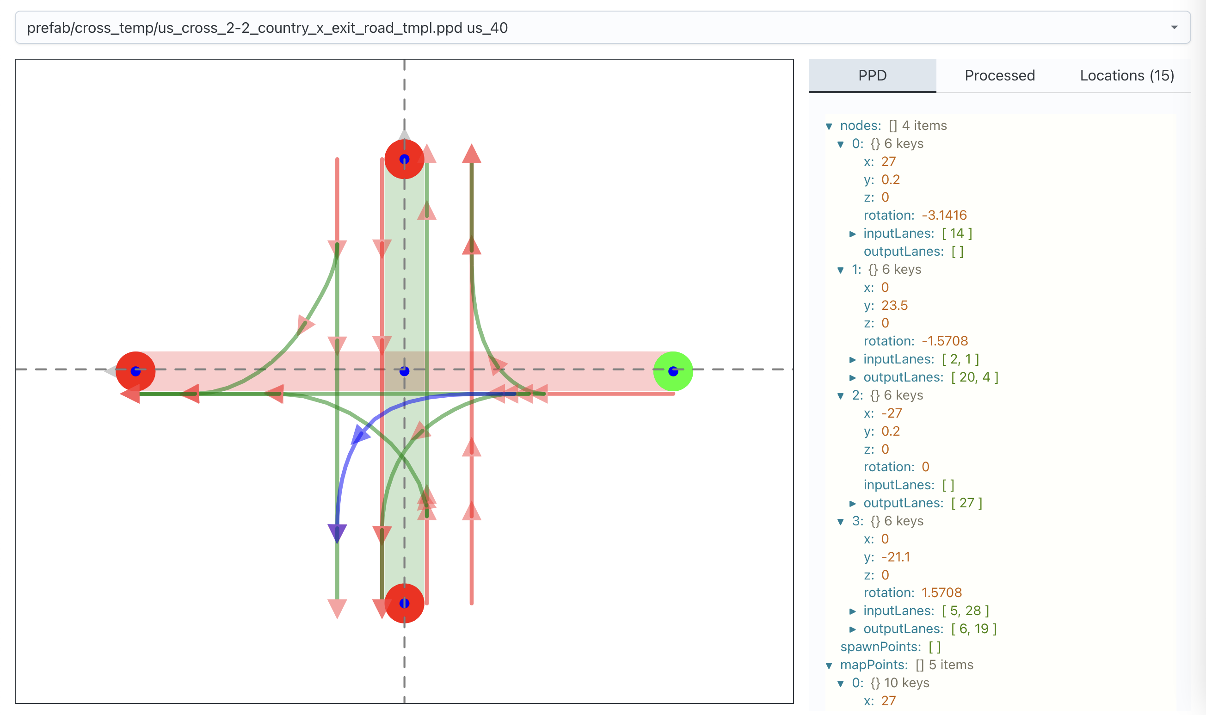Screen dimensions: 1206x715
Task: Click the red node icon at top center
Action: (404, 159)
